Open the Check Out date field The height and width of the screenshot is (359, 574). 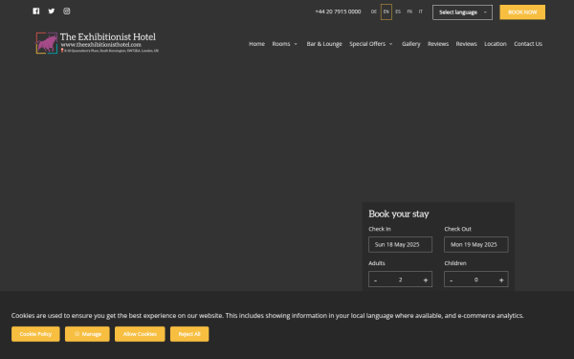tap(475, 244)
